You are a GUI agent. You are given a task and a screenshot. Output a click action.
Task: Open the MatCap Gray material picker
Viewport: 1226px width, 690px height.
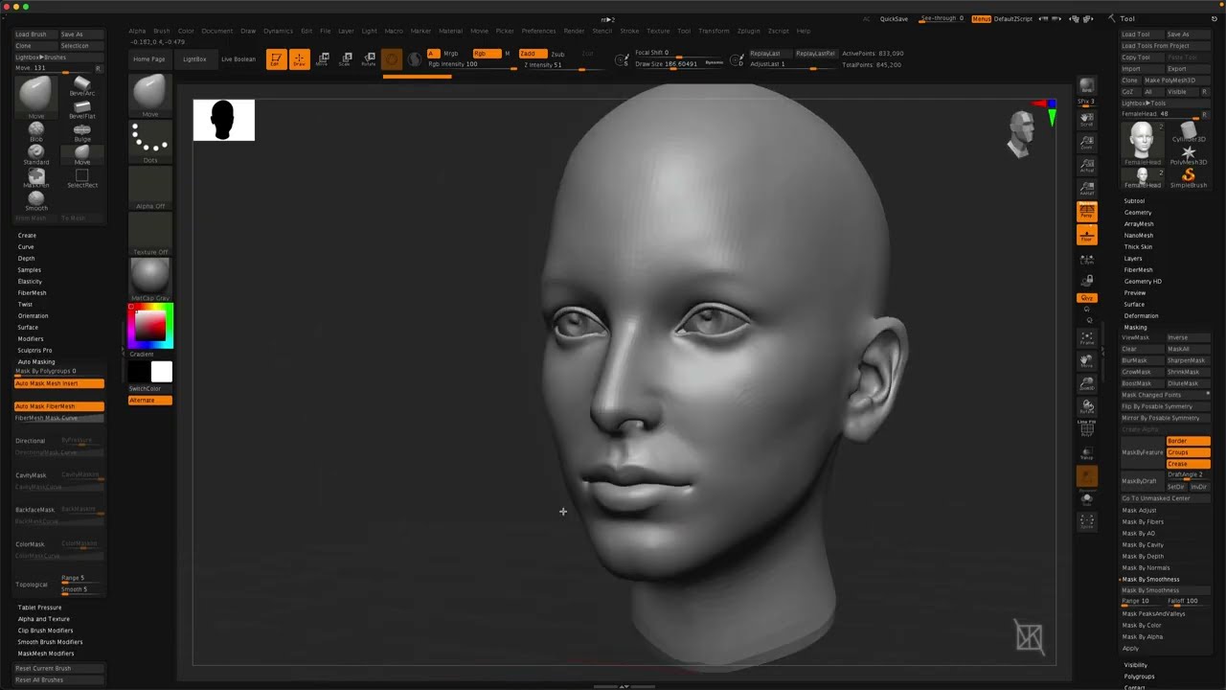(150, 279)
